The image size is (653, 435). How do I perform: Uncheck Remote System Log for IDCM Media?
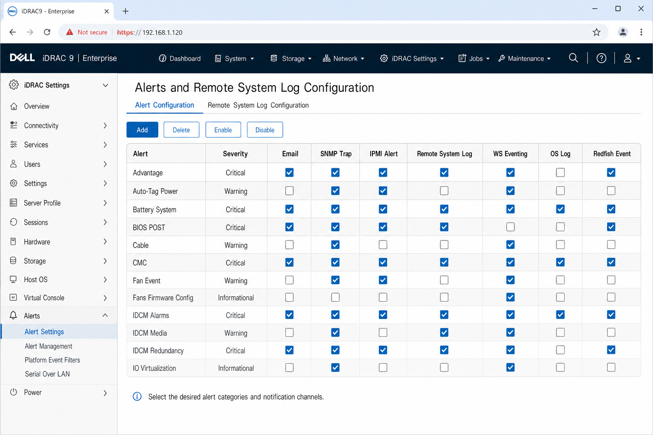pos(444,332)
